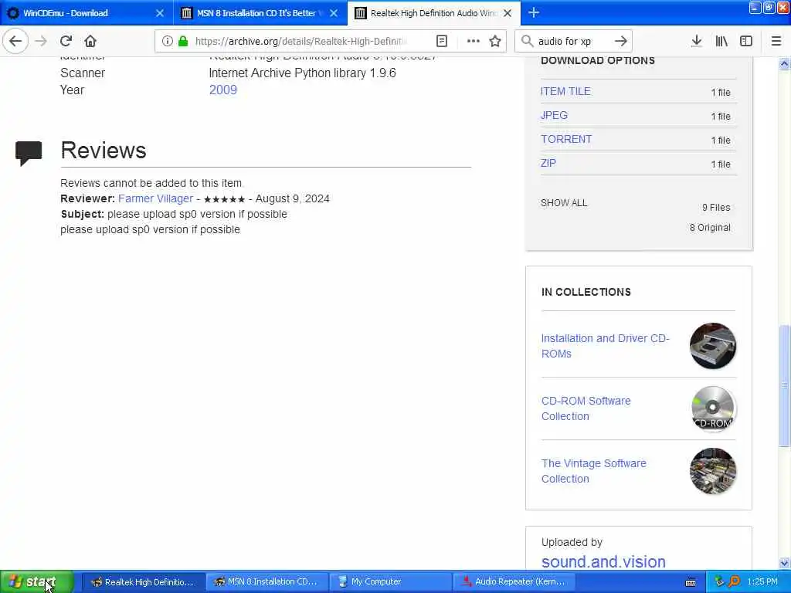Screen dimensions: 791x593
Task: Close the Realtek High Definition Audio tab
Action: tap(508, 13)
